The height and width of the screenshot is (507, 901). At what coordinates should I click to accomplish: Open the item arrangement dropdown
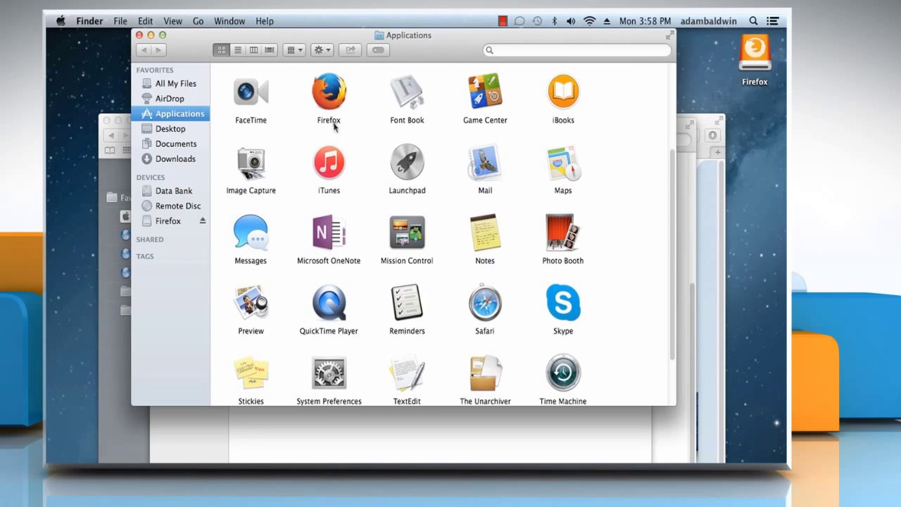click(294, 50)
